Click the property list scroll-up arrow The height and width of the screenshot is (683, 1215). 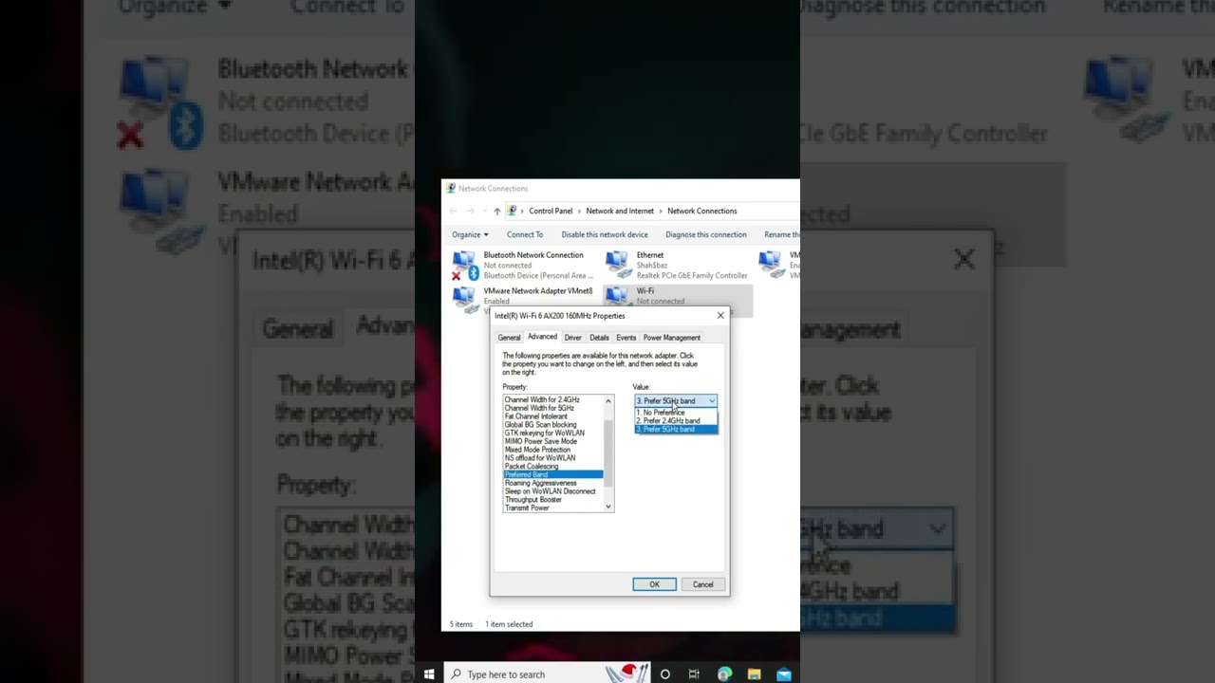[x=608, y=400]
